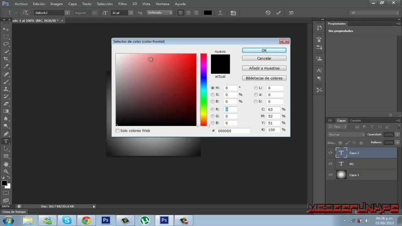Image resolution: width=402 pixels, height=226 pixels.
Task: Click the foreground color swatch in toolbox
Action: click(4, 183)
